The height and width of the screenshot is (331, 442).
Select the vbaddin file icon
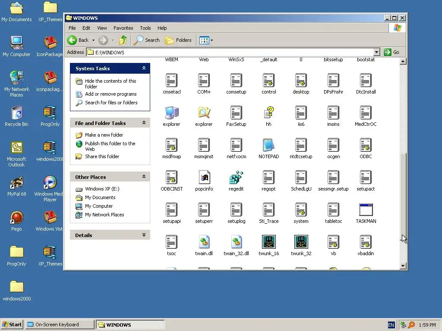pyautogui.click(x=366, y=242)
